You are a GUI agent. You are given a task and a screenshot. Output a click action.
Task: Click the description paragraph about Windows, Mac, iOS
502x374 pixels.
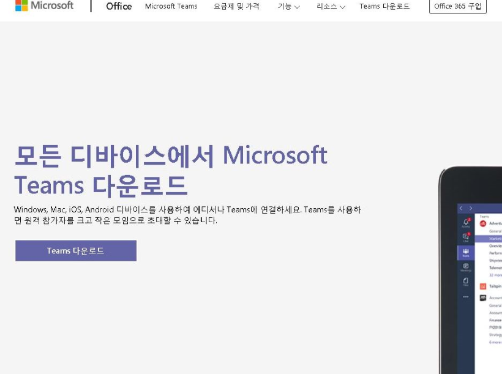click(187, 215)
